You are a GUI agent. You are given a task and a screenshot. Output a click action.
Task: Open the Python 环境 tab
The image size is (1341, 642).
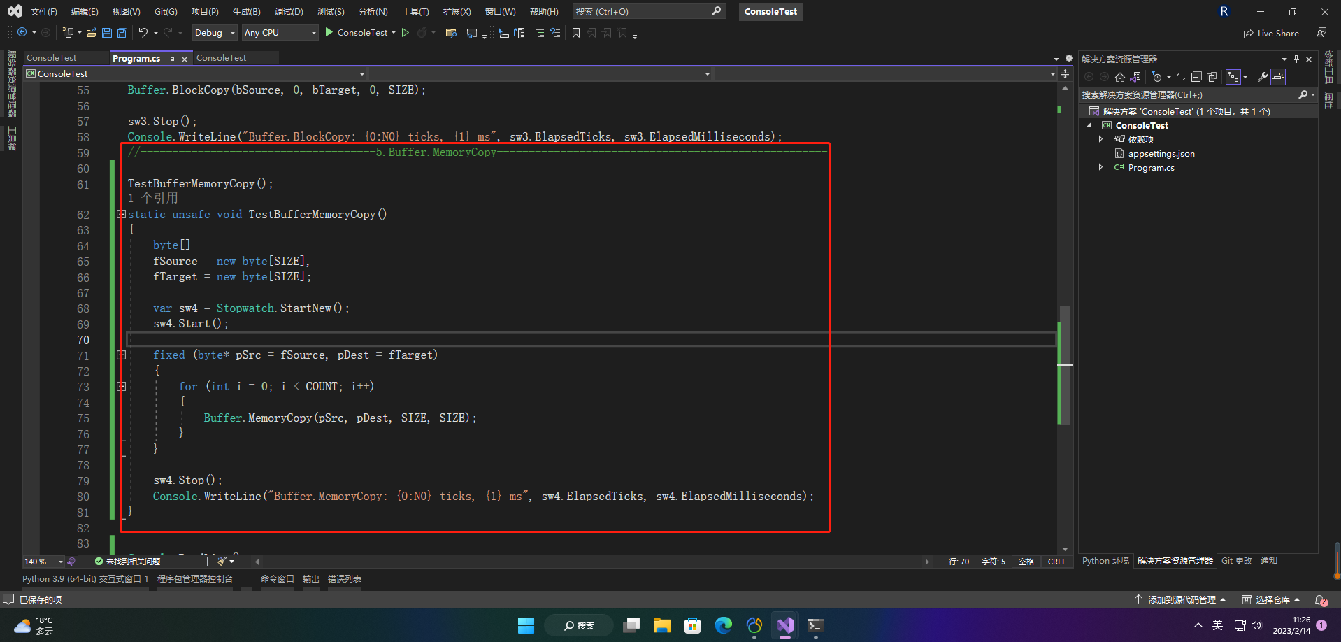(1105, 560)
